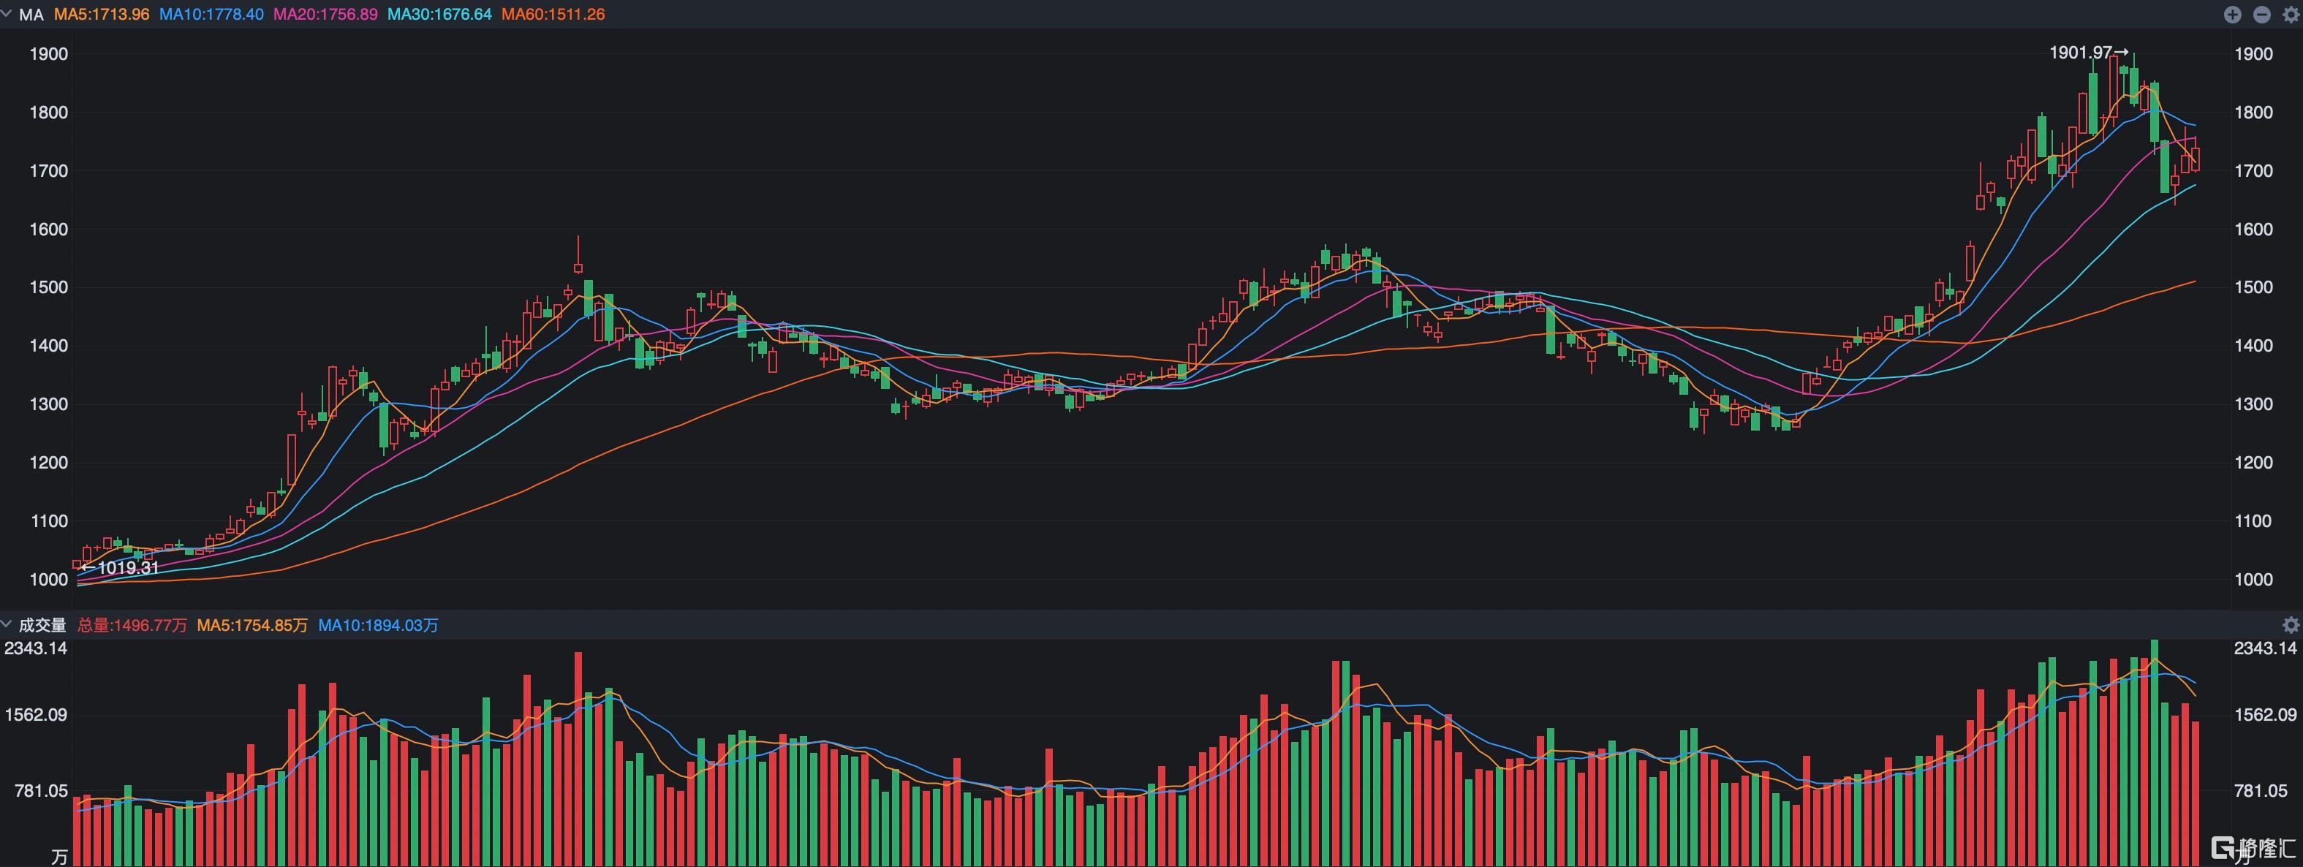Open the 成交量 volume panel settings gear
2303x867 pixels.
point(2291,625)
